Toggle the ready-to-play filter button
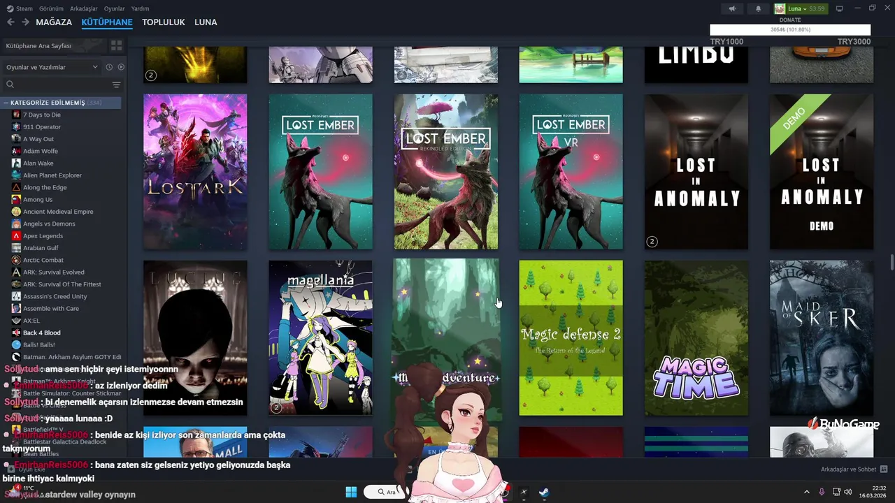This screenshot has width=895, height=503. pos(121,67)
